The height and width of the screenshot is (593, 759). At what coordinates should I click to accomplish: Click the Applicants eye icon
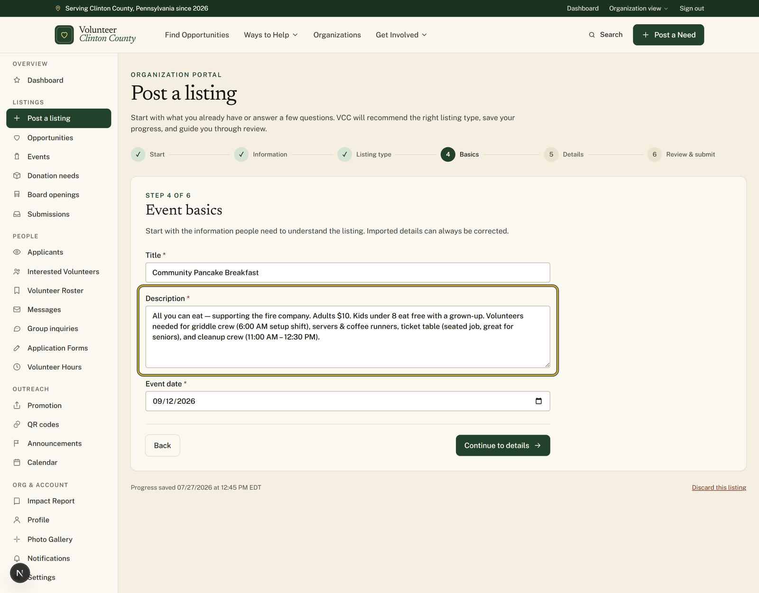tap(17, 252)
